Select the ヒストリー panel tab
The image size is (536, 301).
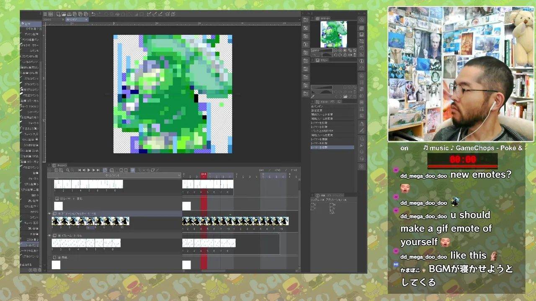coord(322,102)
